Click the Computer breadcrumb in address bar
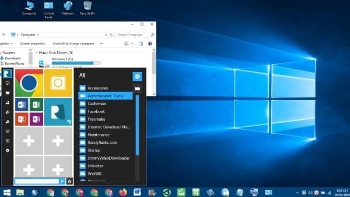 click(27, 35)
